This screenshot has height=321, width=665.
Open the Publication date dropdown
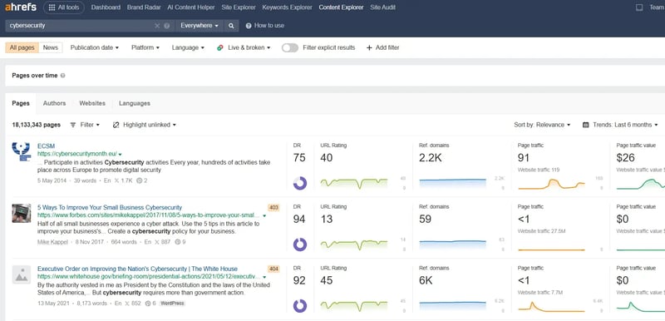click(95, 47)
